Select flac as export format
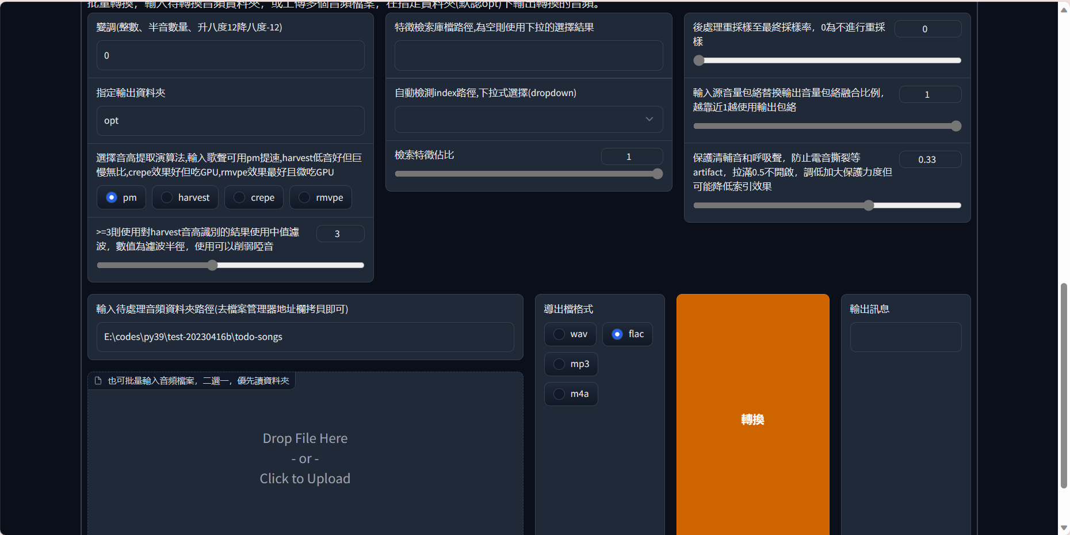Image resolution: width=1070 pixels, height=535 pixels. [628, 334]
